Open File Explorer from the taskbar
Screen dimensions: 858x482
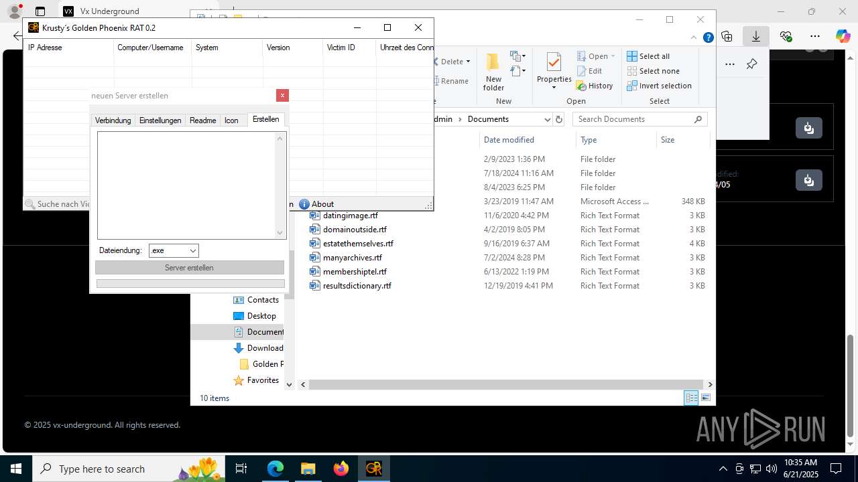[x=308, y=469]
